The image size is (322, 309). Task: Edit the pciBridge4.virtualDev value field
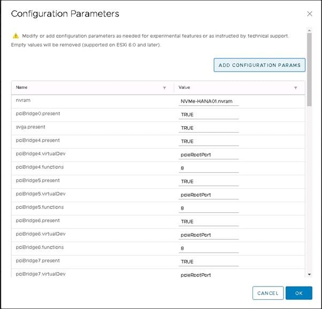click(209, 155)
